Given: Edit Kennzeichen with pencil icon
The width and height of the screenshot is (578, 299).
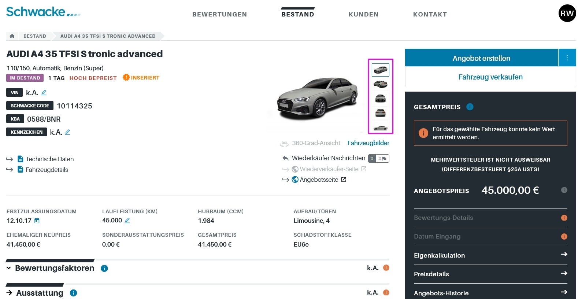Looking at the screenshot, I should (x=68, y=132).
